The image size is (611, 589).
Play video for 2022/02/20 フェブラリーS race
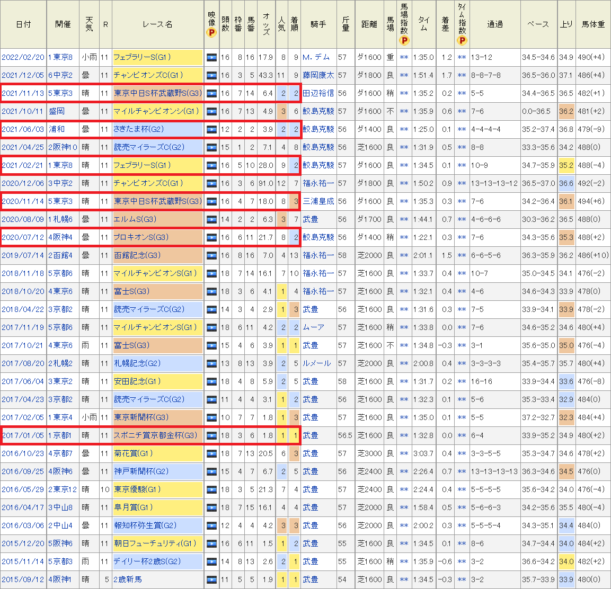pos(211,58)
